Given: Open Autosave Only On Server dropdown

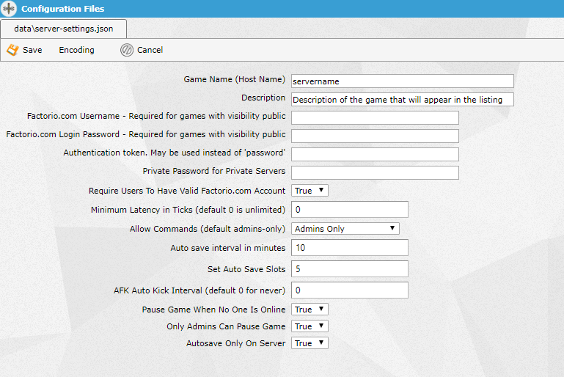Looking at the screenshot, I should coord(310,343).
